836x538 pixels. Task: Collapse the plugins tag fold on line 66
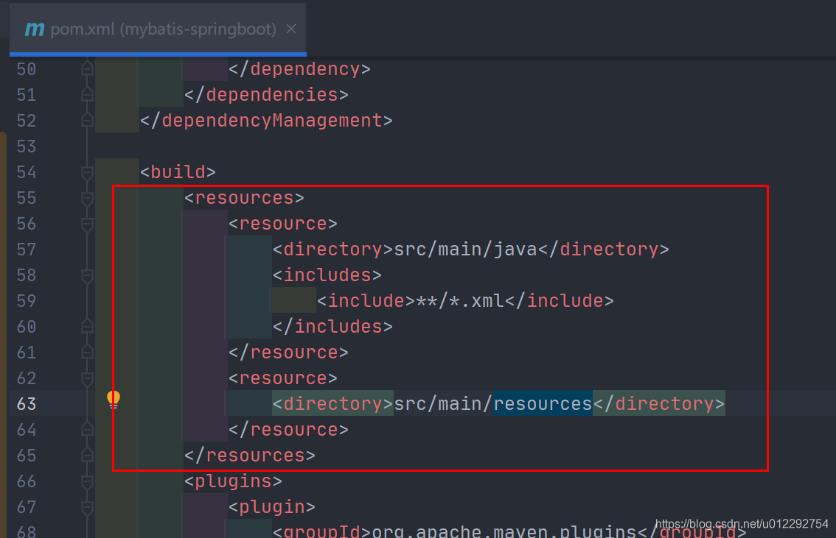tap(87, 481)
